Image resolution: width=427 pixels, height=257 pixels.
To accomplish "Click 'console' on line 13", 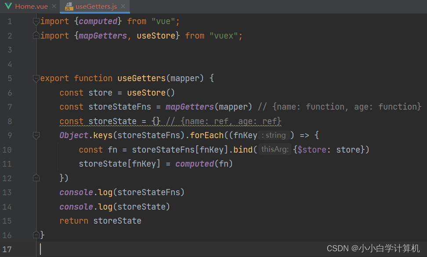I will pyautogui.click(x=76, y=192).
